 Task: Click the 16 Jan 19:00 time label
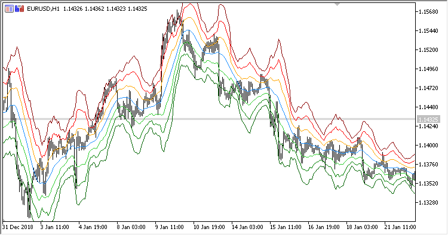[x=324, y=227]
